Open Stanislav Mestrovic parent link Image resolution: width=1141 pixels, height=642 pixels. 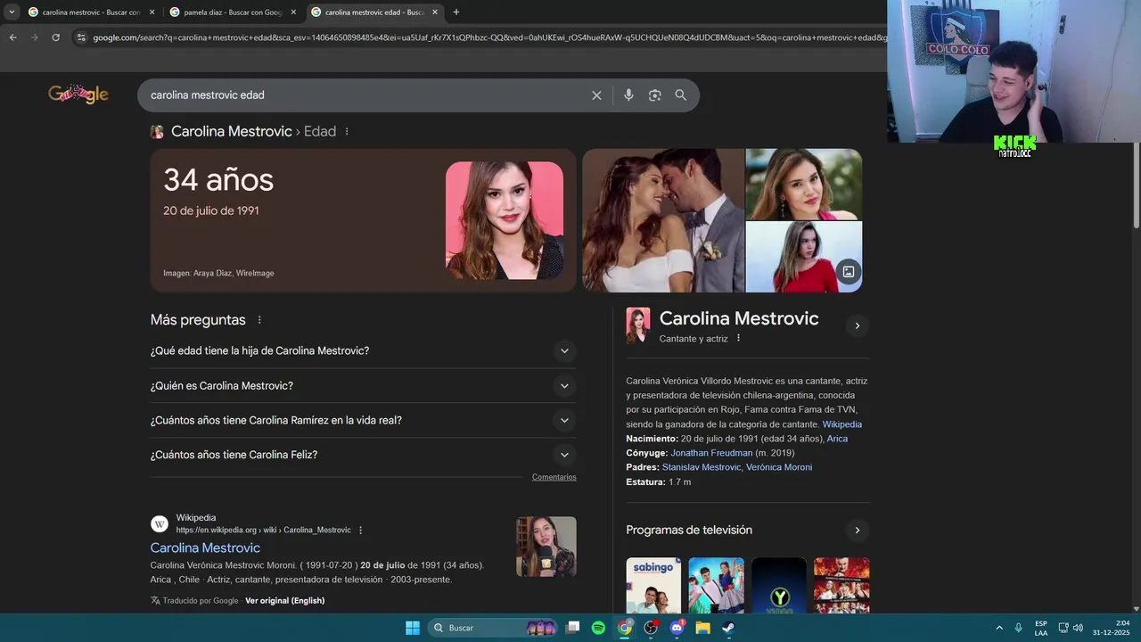click(702, 467)
